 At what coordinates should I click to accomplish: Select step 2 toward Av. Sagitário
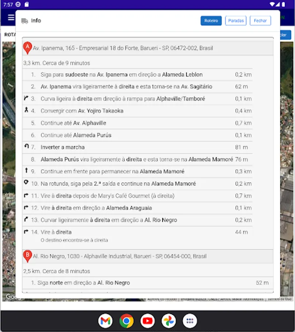pyautogui.click(x=138, y=87)
